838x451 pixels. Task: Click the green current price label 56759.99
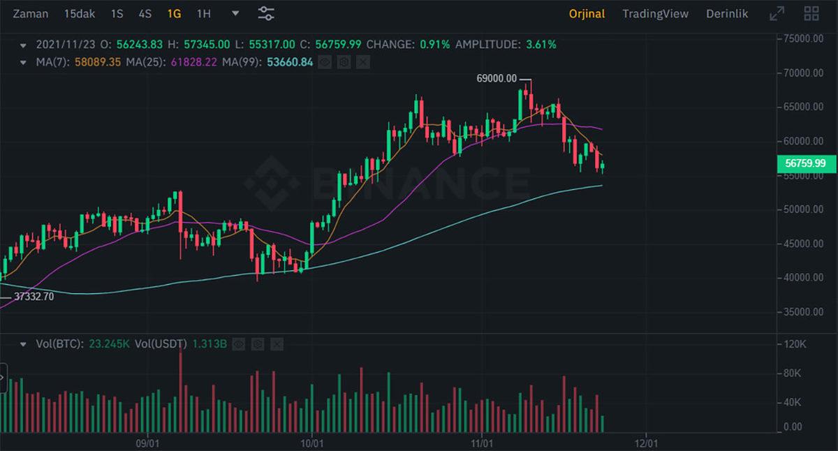(x=807, y=163)
